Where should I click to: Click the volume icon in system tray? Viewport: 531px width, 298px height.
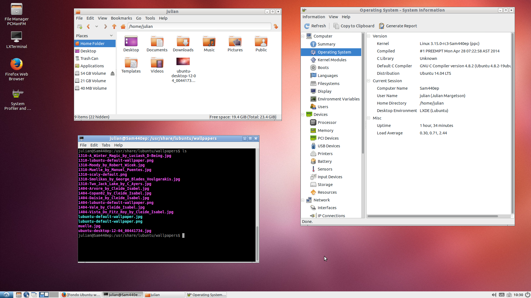494,295
